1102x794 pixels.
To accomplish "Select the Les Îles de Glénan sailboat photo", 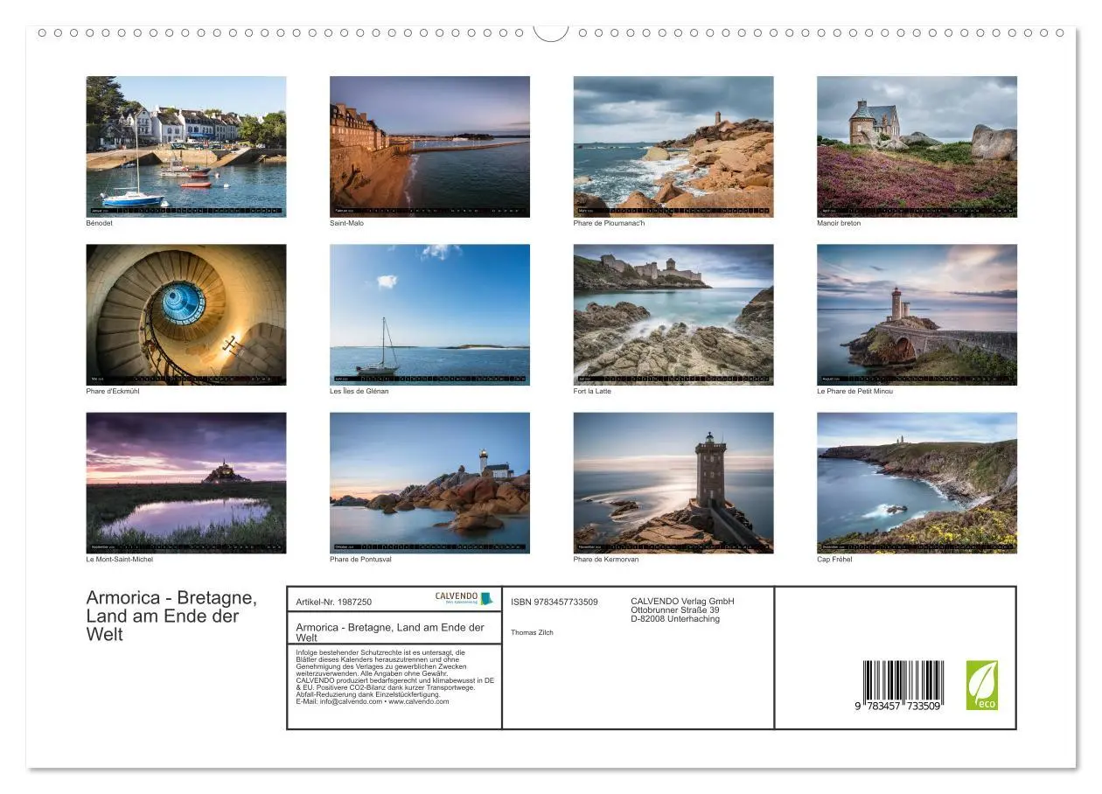I will [x=429, y=315].
